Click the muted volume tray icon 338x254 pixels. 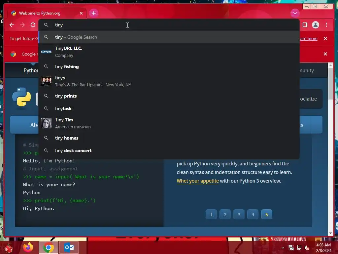coord(307,248)
